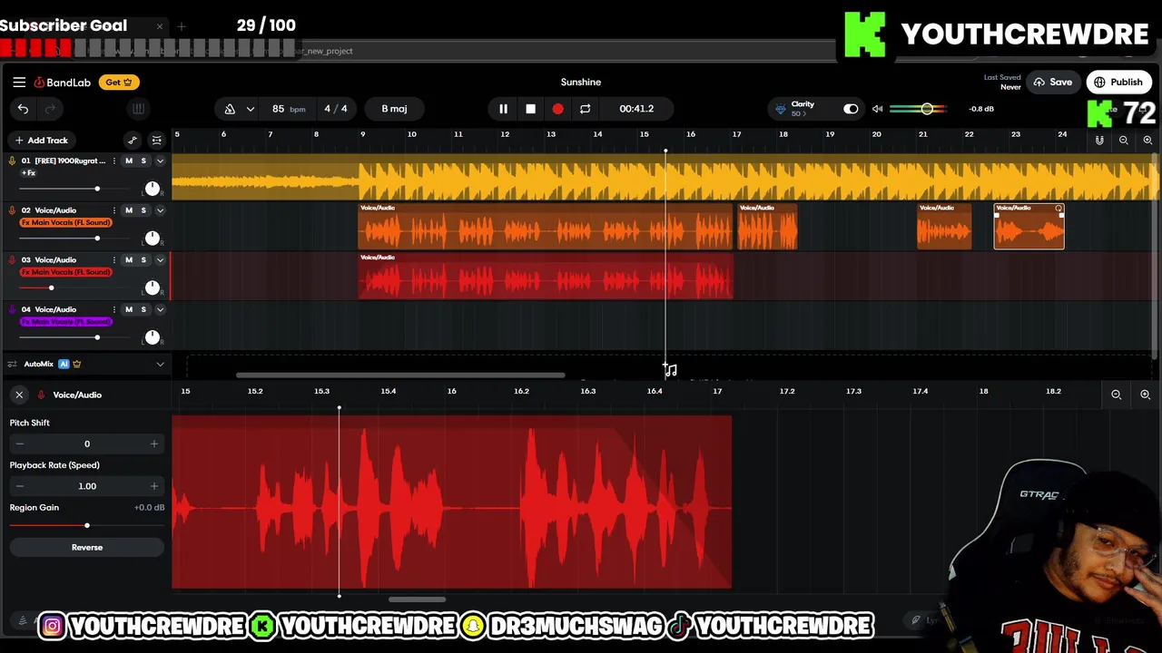
Task: Mute track 02
Action: (x=128, y=210)
